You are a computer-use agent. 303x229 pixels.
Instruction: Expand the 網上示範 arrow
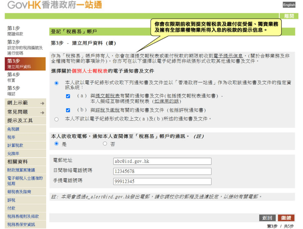pos(42,103)
